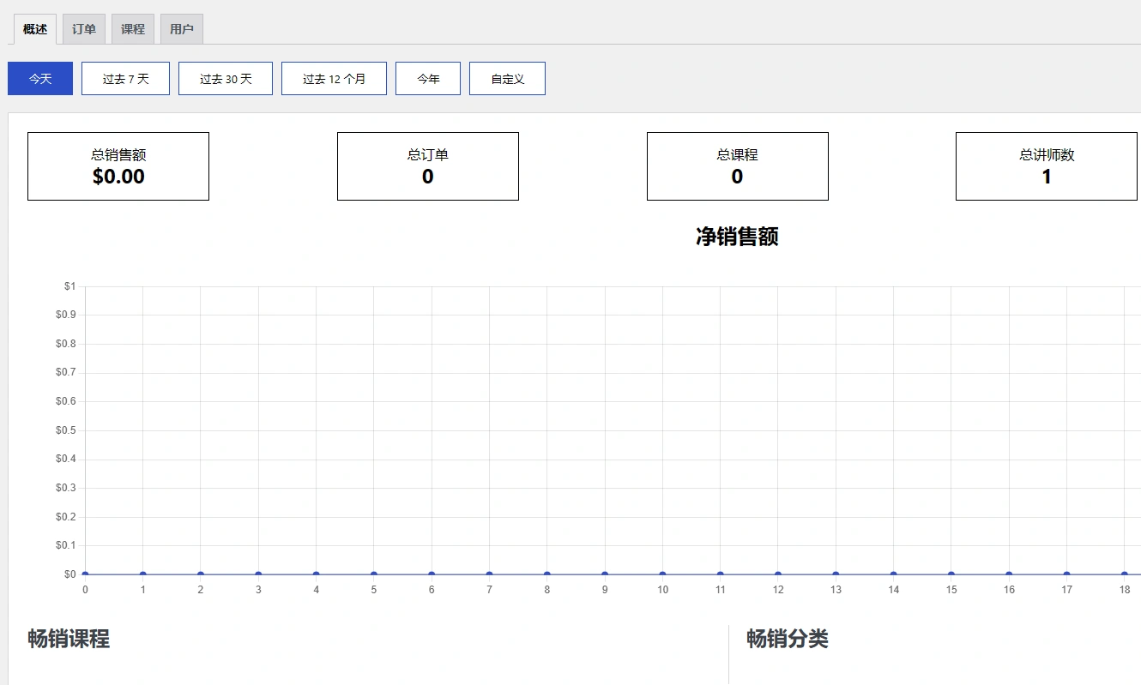Click the first data point on the chart

coord(85,574)
